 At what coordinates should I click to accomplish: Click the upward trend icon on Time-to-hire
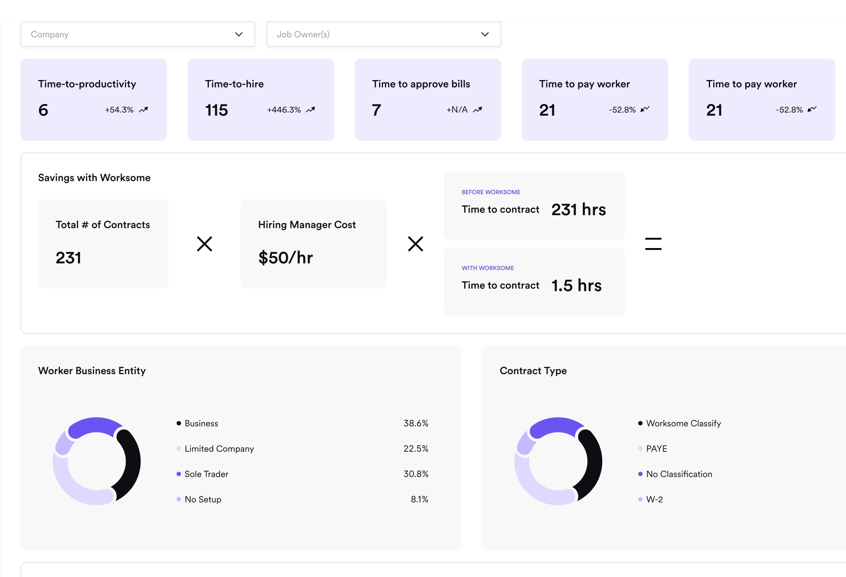coord(310,110)
